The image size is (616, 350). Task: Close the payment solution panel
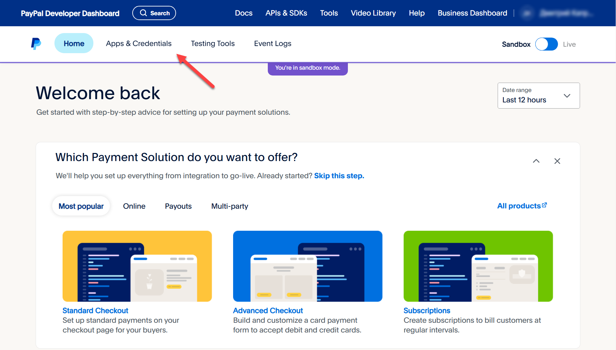point(557,161)
